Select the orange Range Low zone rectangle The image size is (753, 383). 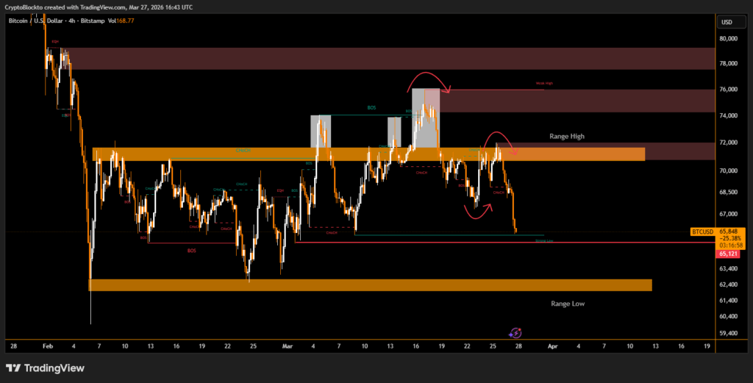[x=370, y=284]
